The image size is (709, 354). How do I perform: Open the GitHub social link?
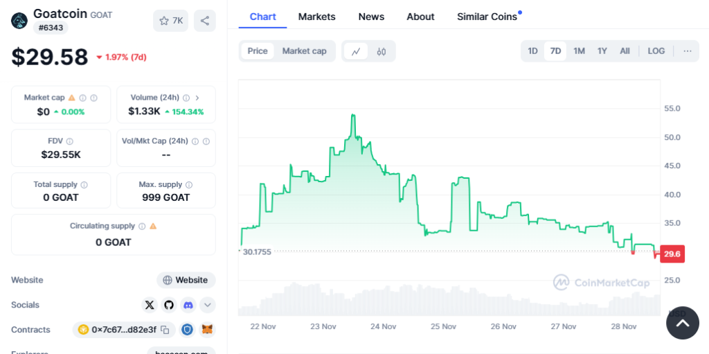(x=169, y=305)
